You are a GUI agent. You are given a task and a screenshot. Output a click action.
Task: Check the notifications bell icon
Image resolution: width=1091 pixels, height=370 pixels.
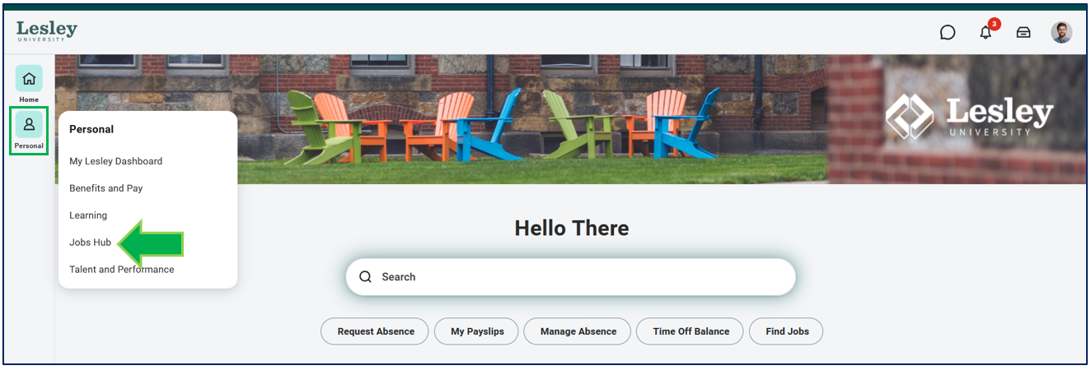click(986, 33)
